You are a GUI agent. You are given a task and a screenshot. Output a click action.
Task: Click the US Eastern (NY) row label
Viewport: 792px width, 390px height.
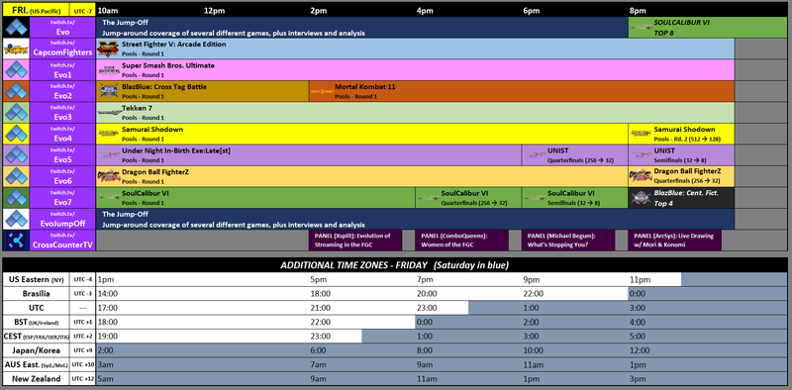(x=36, y=279)
